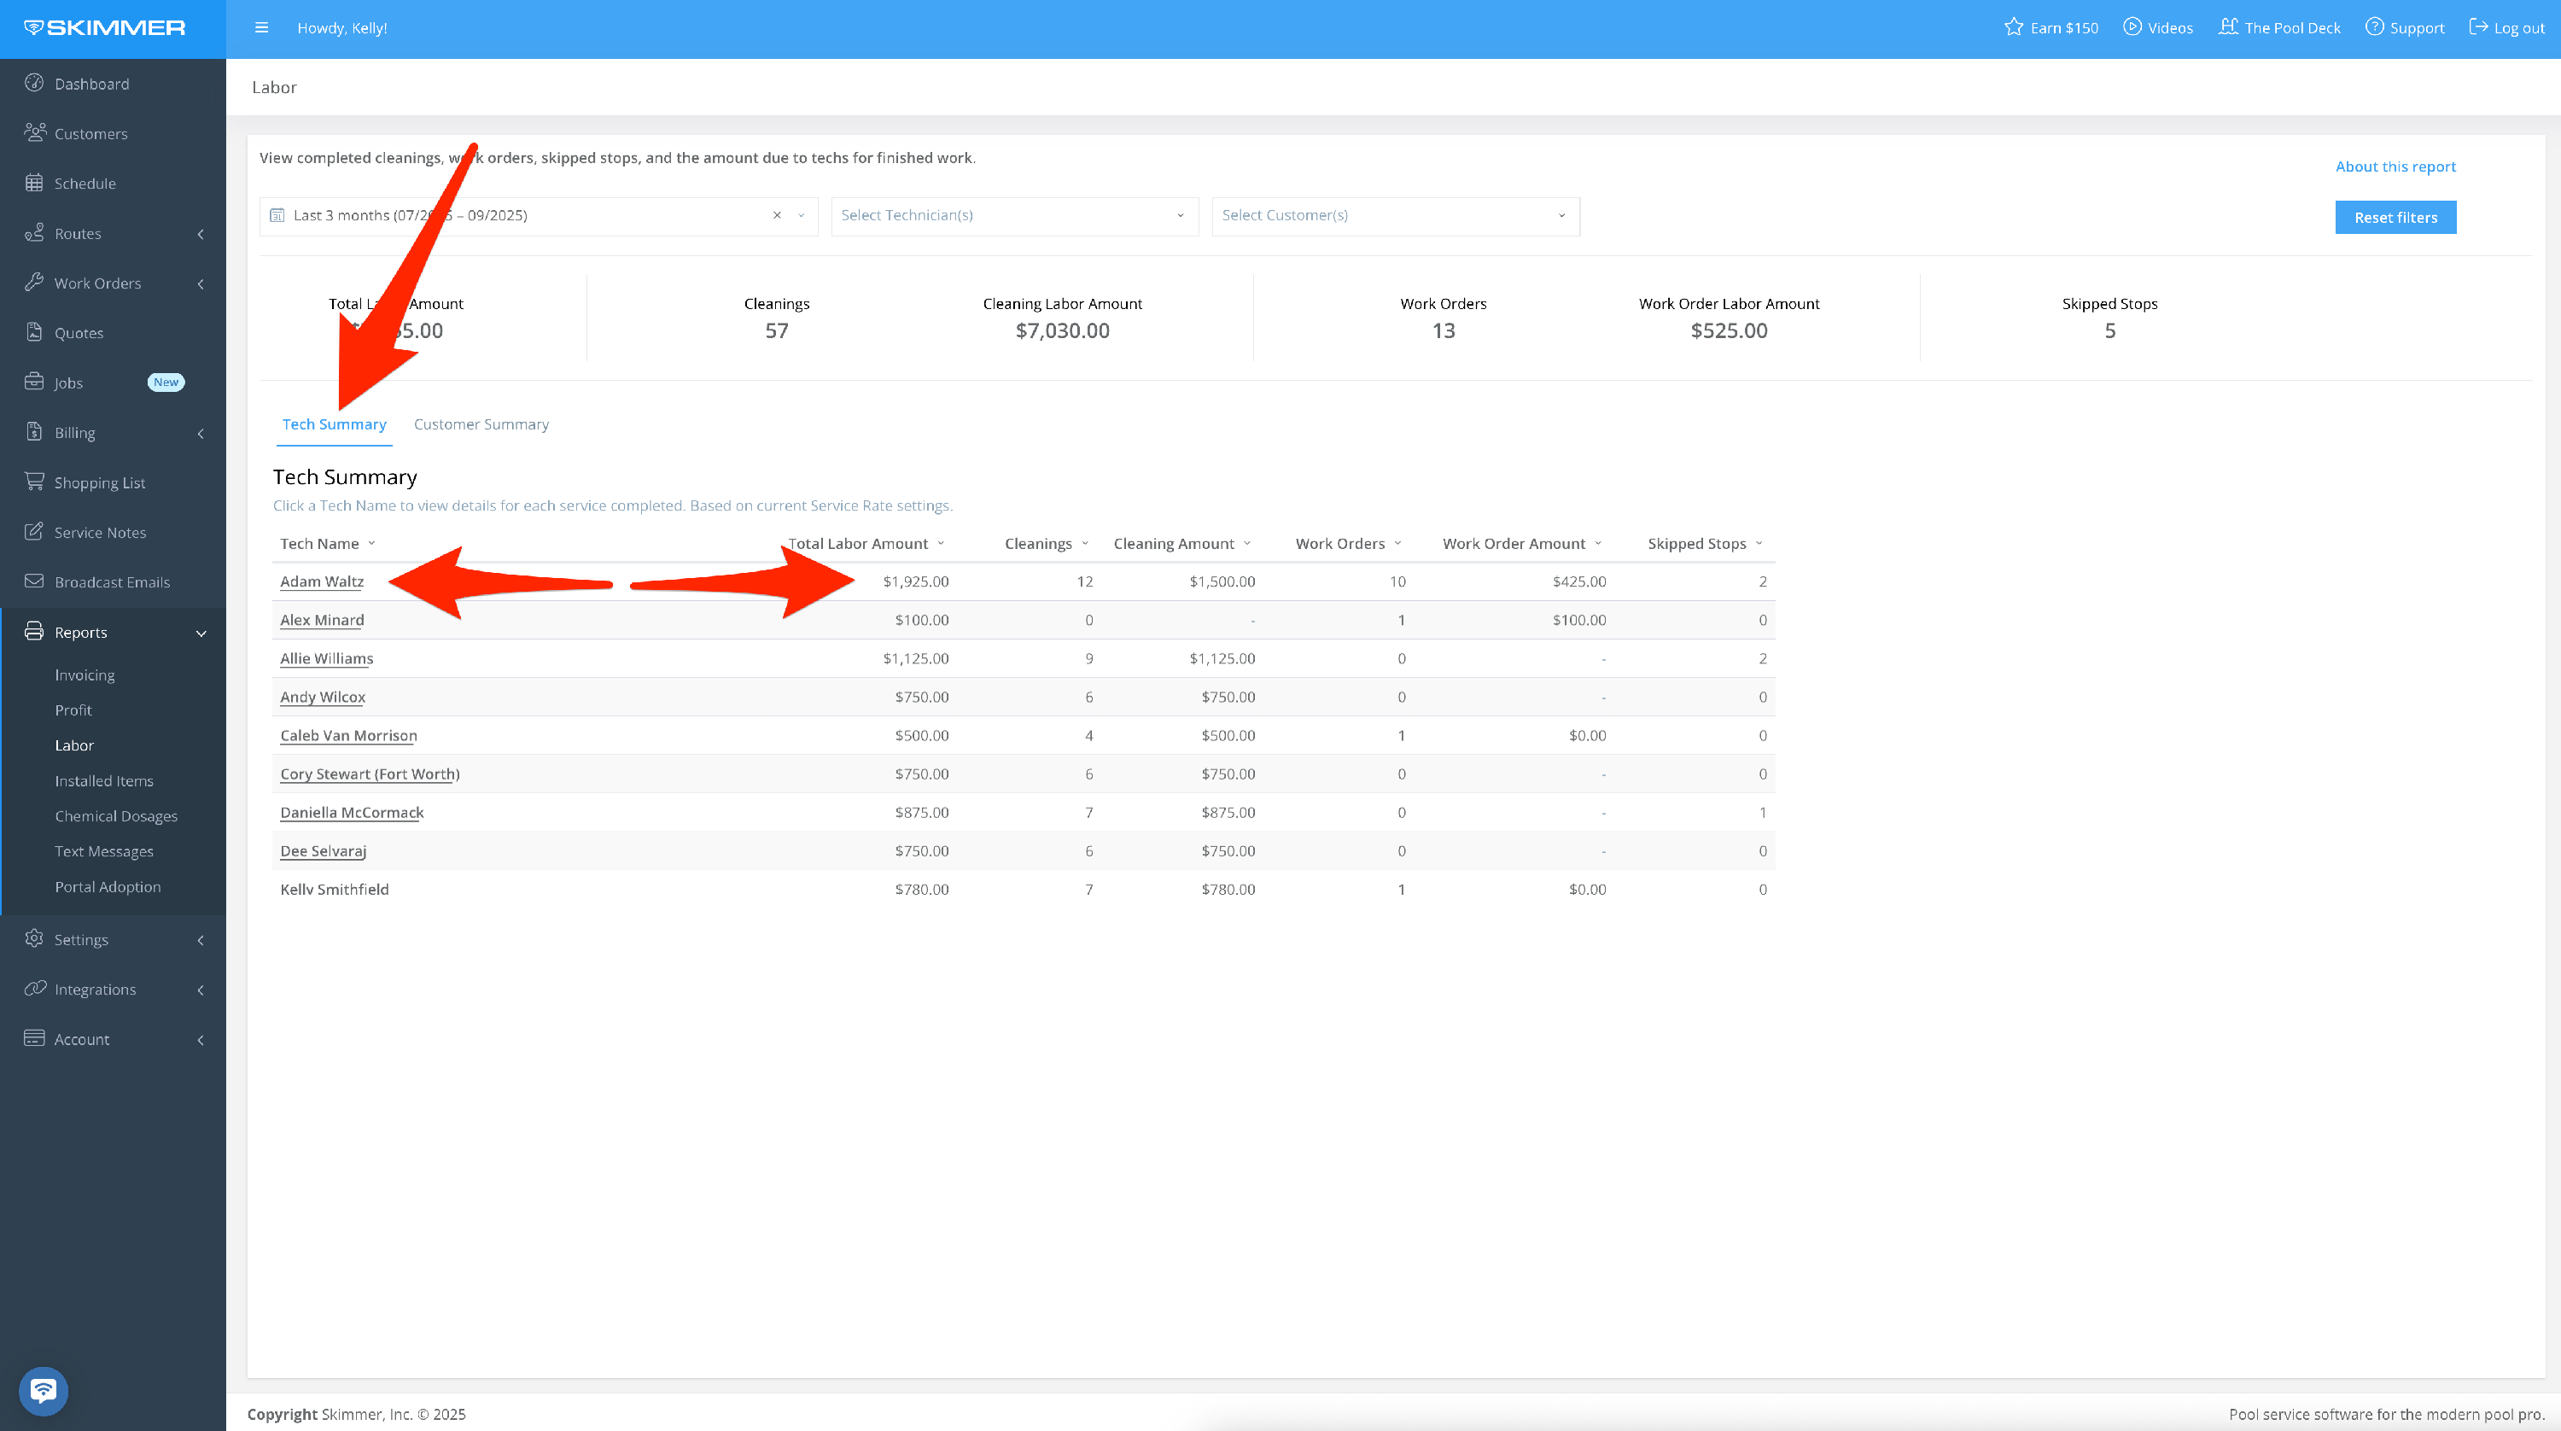Open Shopping List cart icon
The height and width of the screenshot is (1431, 2561).
(x=35, y=482)
